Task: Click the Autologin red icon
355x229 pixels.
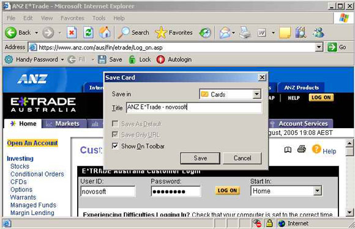Action: pyautogui.click(x=160, y=60)
